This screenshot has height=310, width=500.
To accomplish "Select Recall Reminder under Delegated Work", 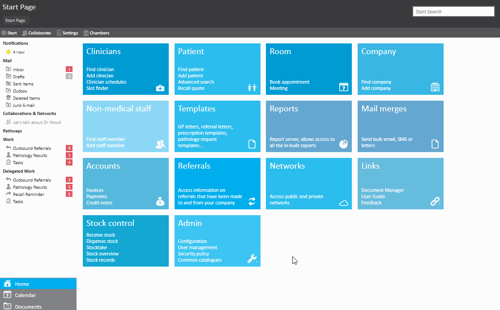I will pyautogui.click(x=28, y=195).
